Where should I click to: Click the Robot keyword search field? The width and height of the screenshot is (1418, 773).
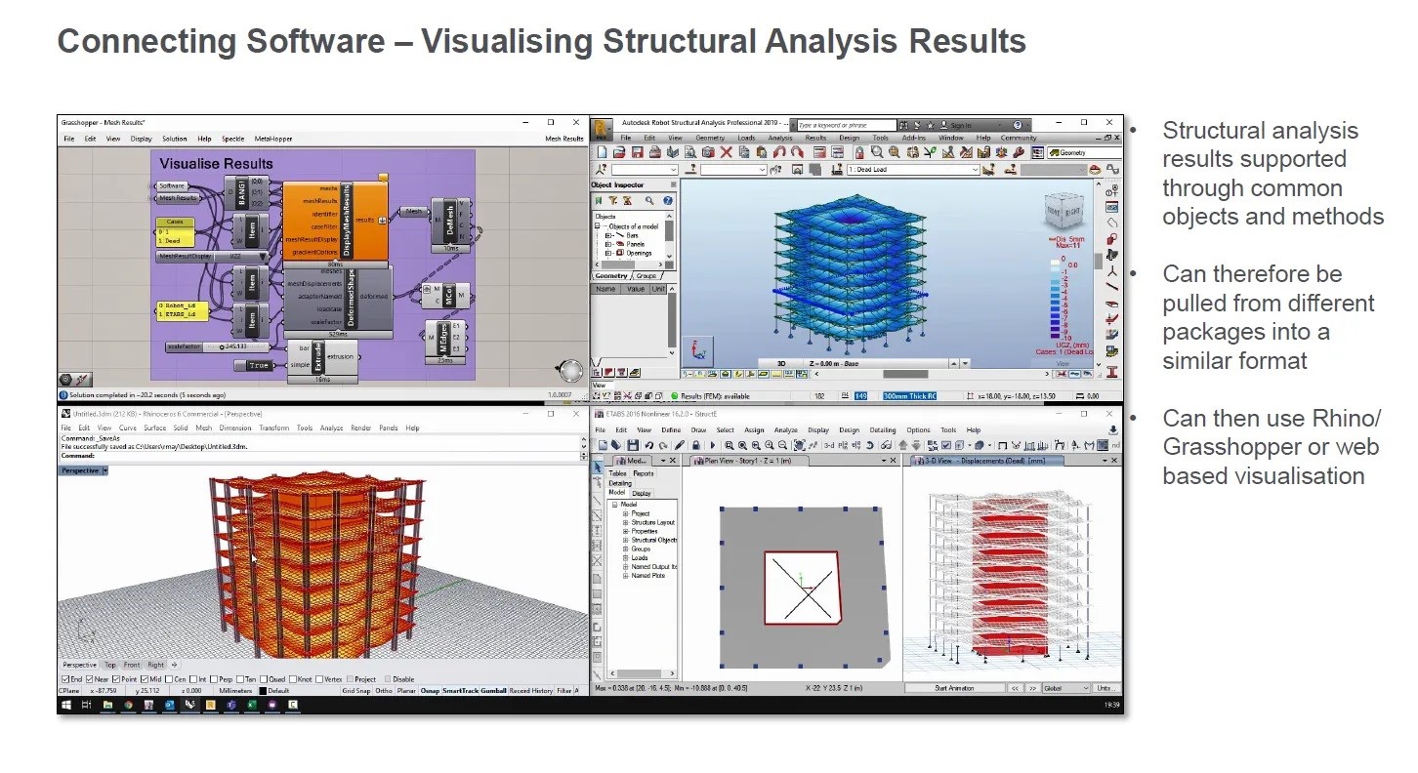[846, 125]
